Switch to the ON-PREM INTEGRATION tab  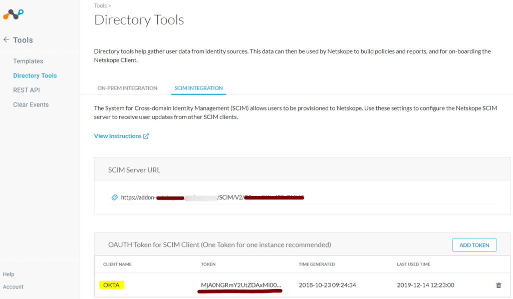tap(127, 88)
